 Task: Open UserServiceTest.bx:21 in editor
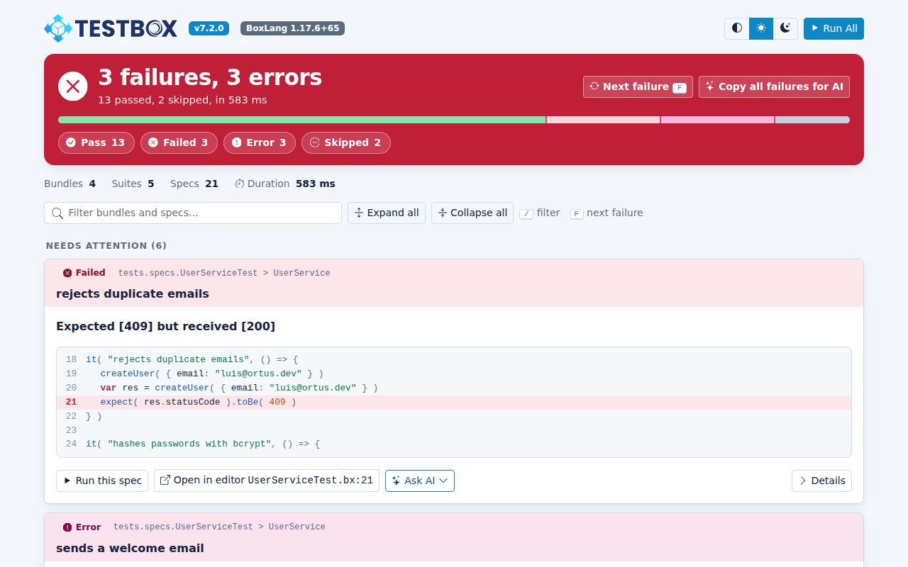[267, 481]
